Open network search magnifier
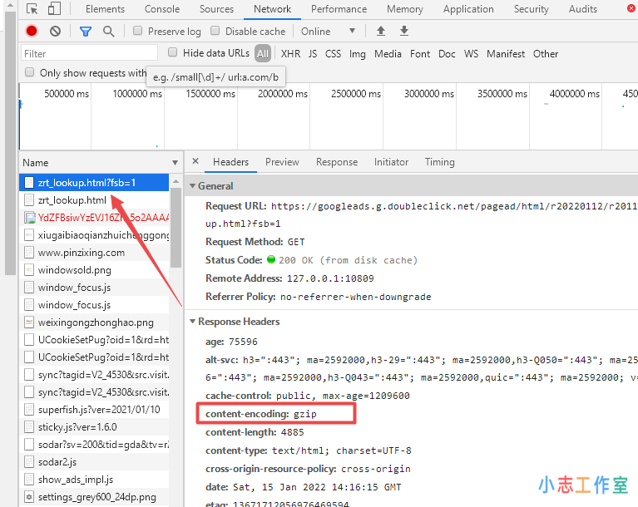 click(108, 32)
